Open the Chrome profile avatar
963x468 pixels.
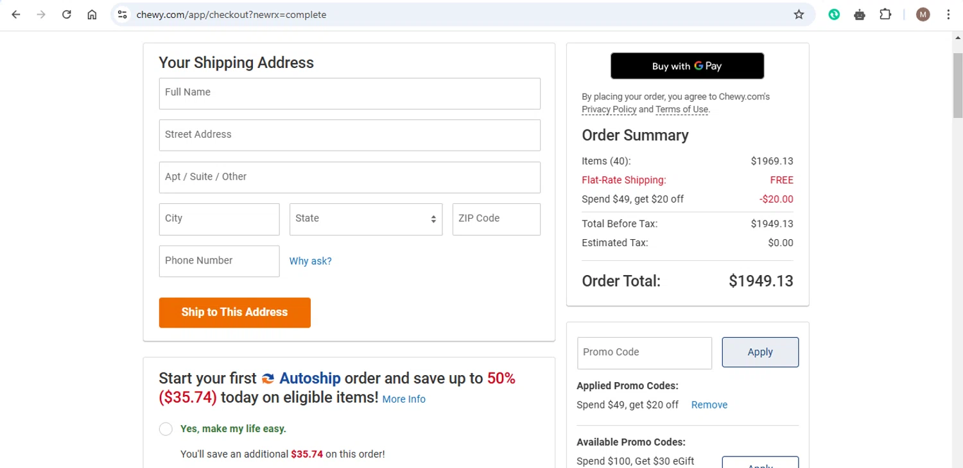tap(923, 14)
